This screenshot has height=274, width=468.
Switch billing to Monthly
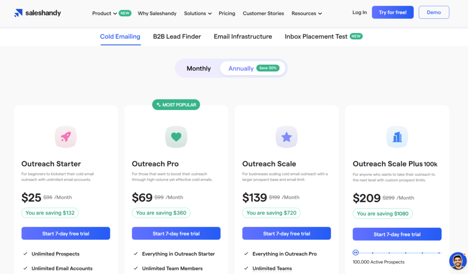coord(198,68)
